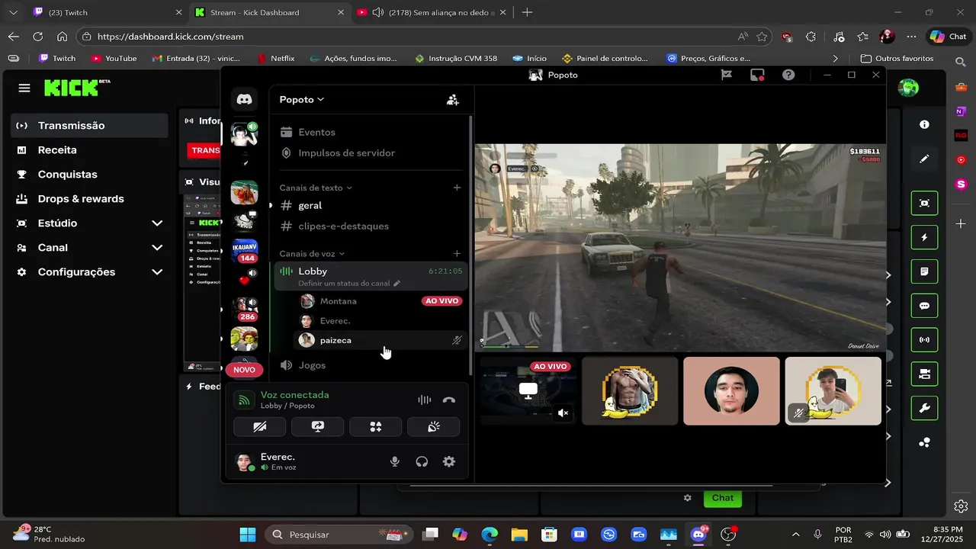Screen dimensions: 976x549
Task: Open the server with 286 badge
Action: [x=244, y=308]
